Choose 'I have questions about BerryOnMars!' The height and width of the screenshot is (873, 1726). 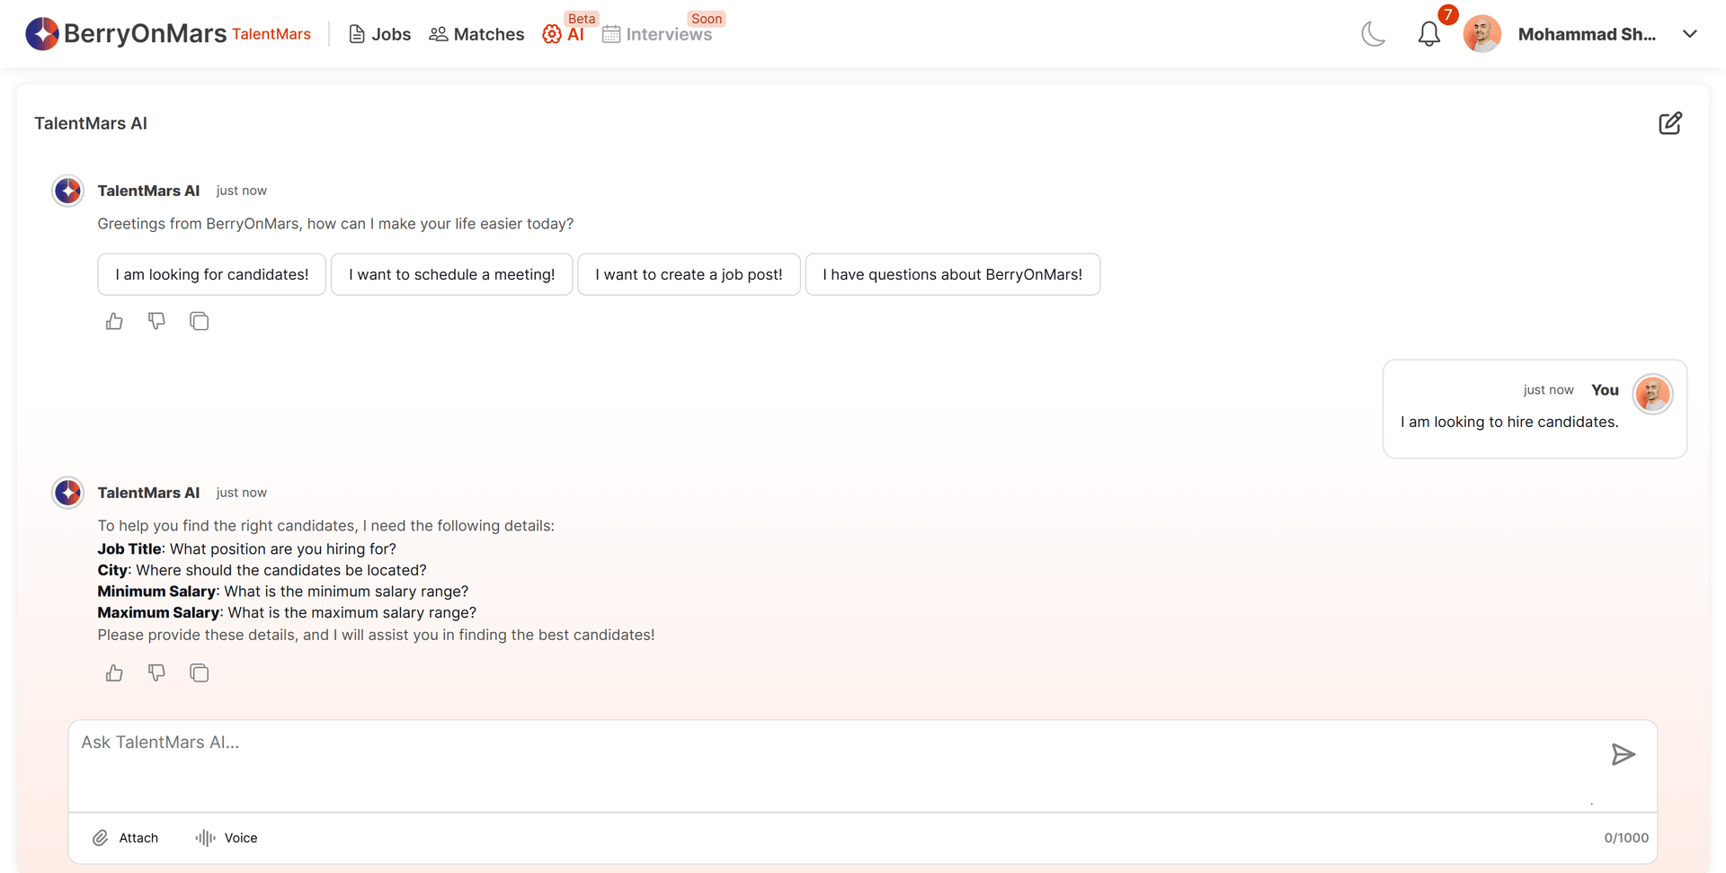click(953, 274)
